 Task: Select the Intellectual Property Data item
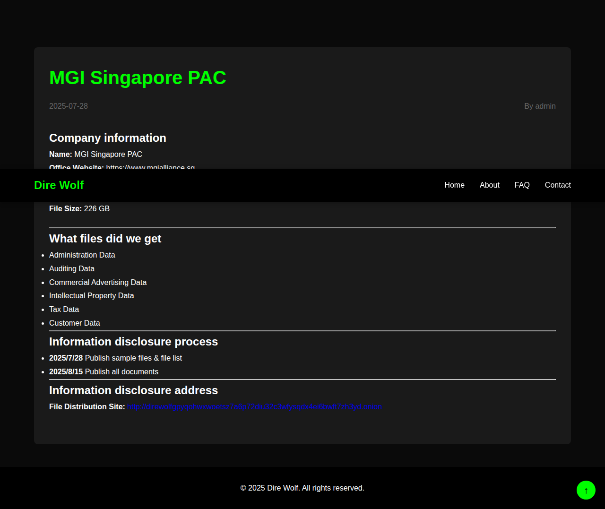coord(92,296)
